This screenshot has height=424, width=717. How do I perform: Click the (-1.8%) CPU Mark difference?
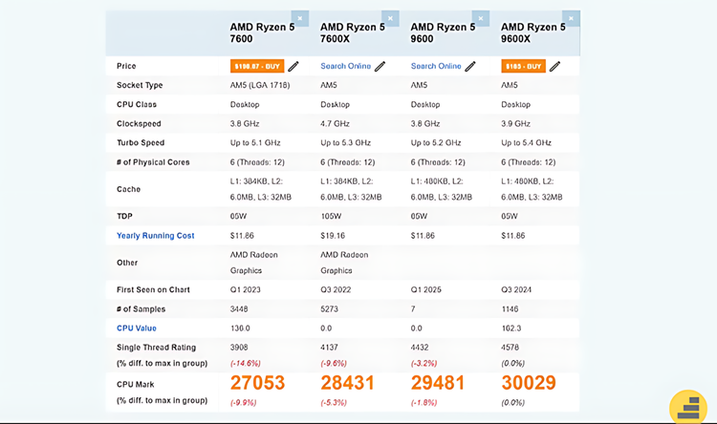(424, 403)
